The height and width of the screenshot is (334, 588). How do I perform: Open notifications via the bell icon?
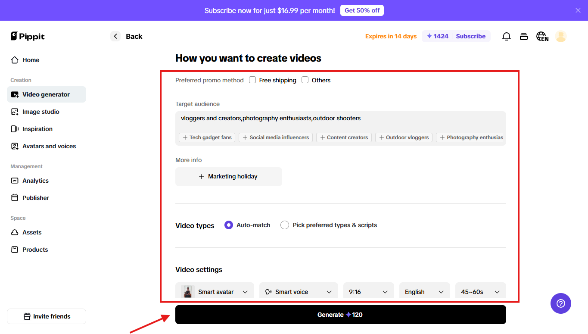coord(506,36)
